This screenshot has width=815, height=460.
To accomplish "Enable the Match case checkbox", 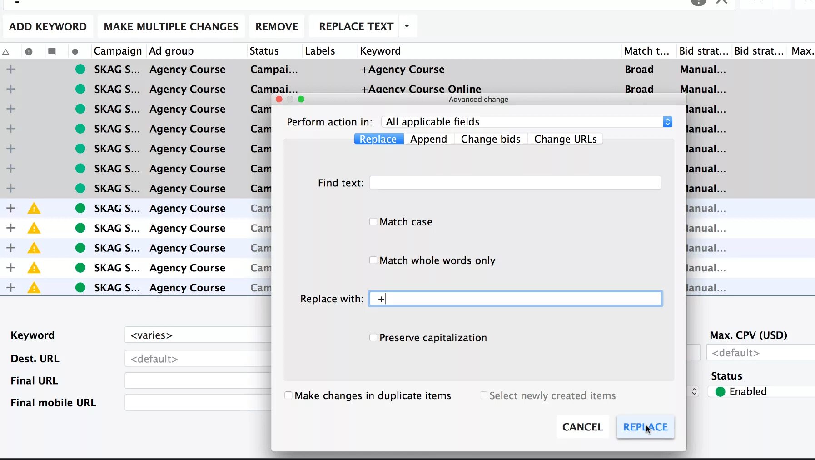I will click(373, 222).
